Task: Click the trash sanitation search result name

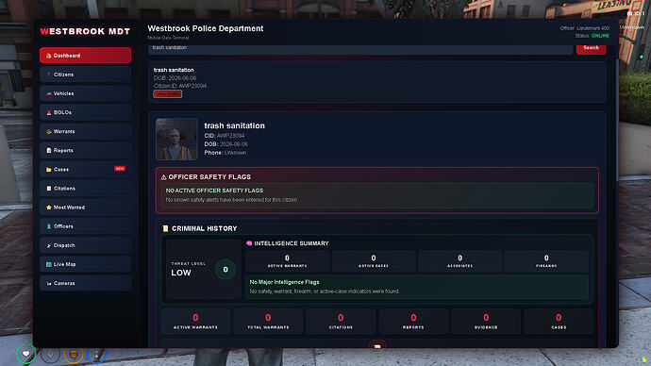Action: coord(174,70)
